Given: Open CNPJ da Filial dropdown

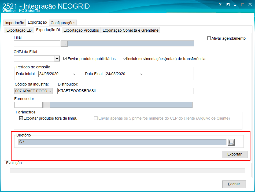Looking at the screenshot, I should (x=57, y=59).
